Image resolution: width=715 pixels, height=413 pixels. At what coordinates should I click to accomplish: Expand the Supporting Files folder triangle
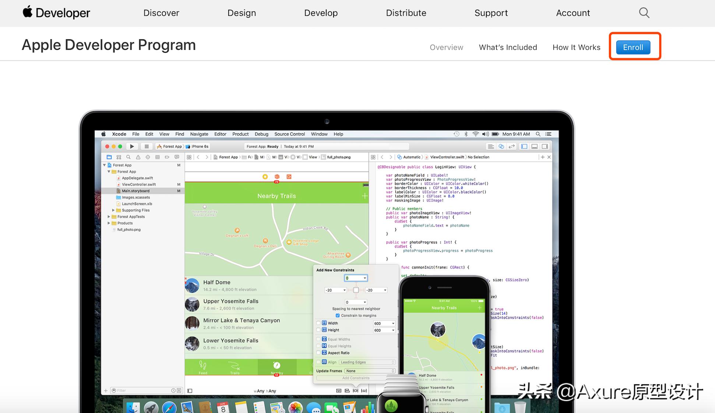[113, 210]
